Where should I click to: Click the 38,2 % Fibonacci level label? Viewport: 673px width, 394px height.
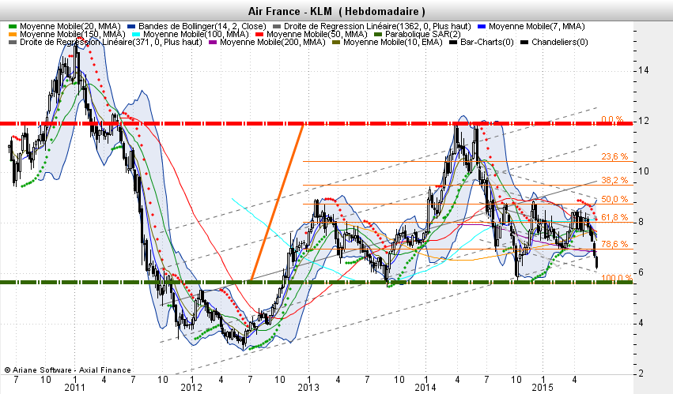[614, 180]
